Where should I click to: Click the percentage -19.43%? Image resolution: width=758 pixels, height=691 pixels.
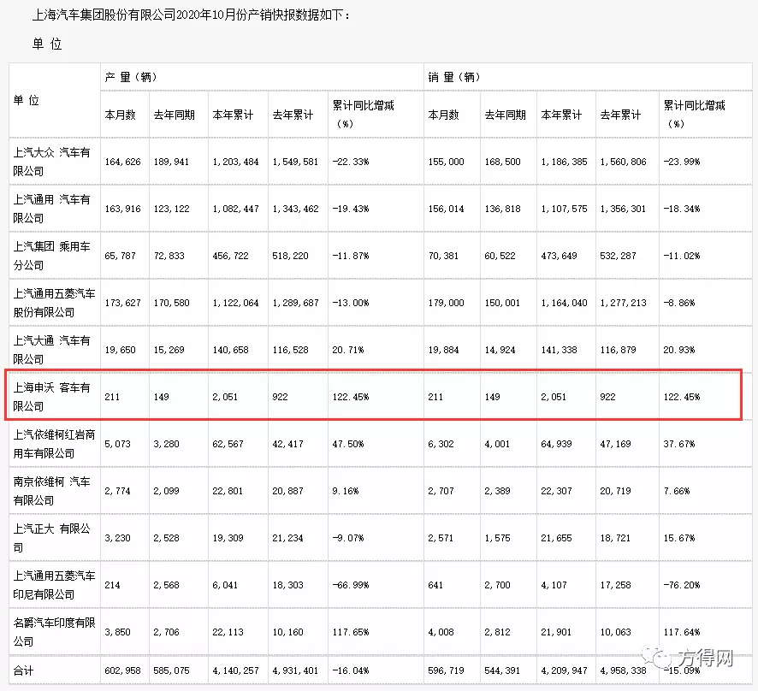click(x=351, y=209)
